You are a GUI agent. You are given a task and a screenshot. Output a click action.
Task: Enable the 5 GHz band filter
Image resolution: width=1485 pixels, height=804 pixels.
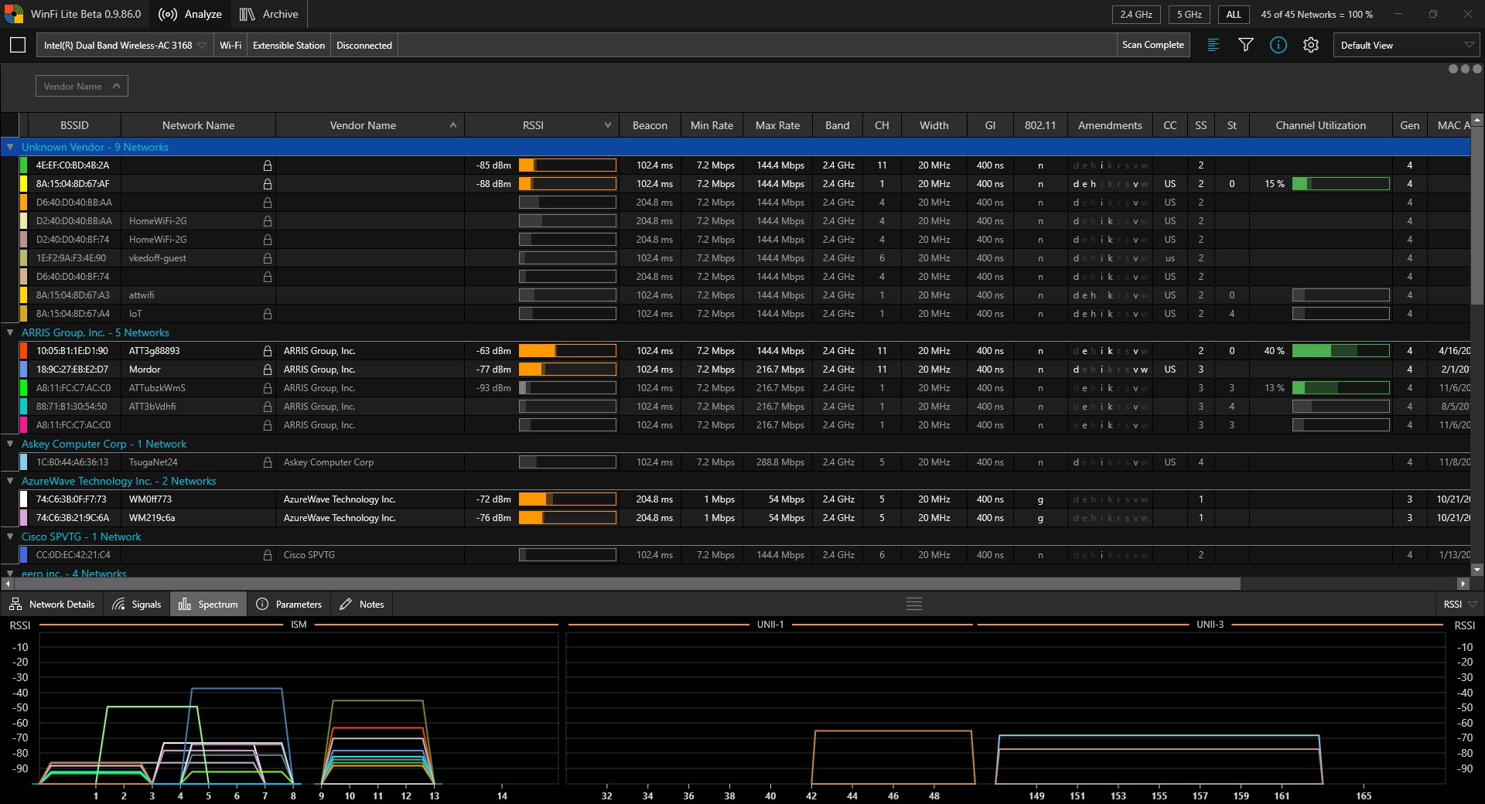pyautogui.click(x=1189, y=14)
